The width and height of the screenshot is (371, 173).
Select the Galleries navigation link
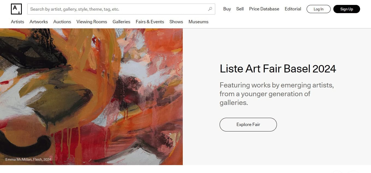[x=121, y=22]
